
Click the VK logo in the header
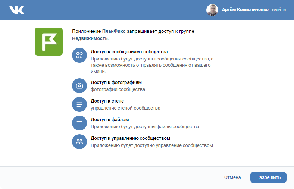(16, 10)
